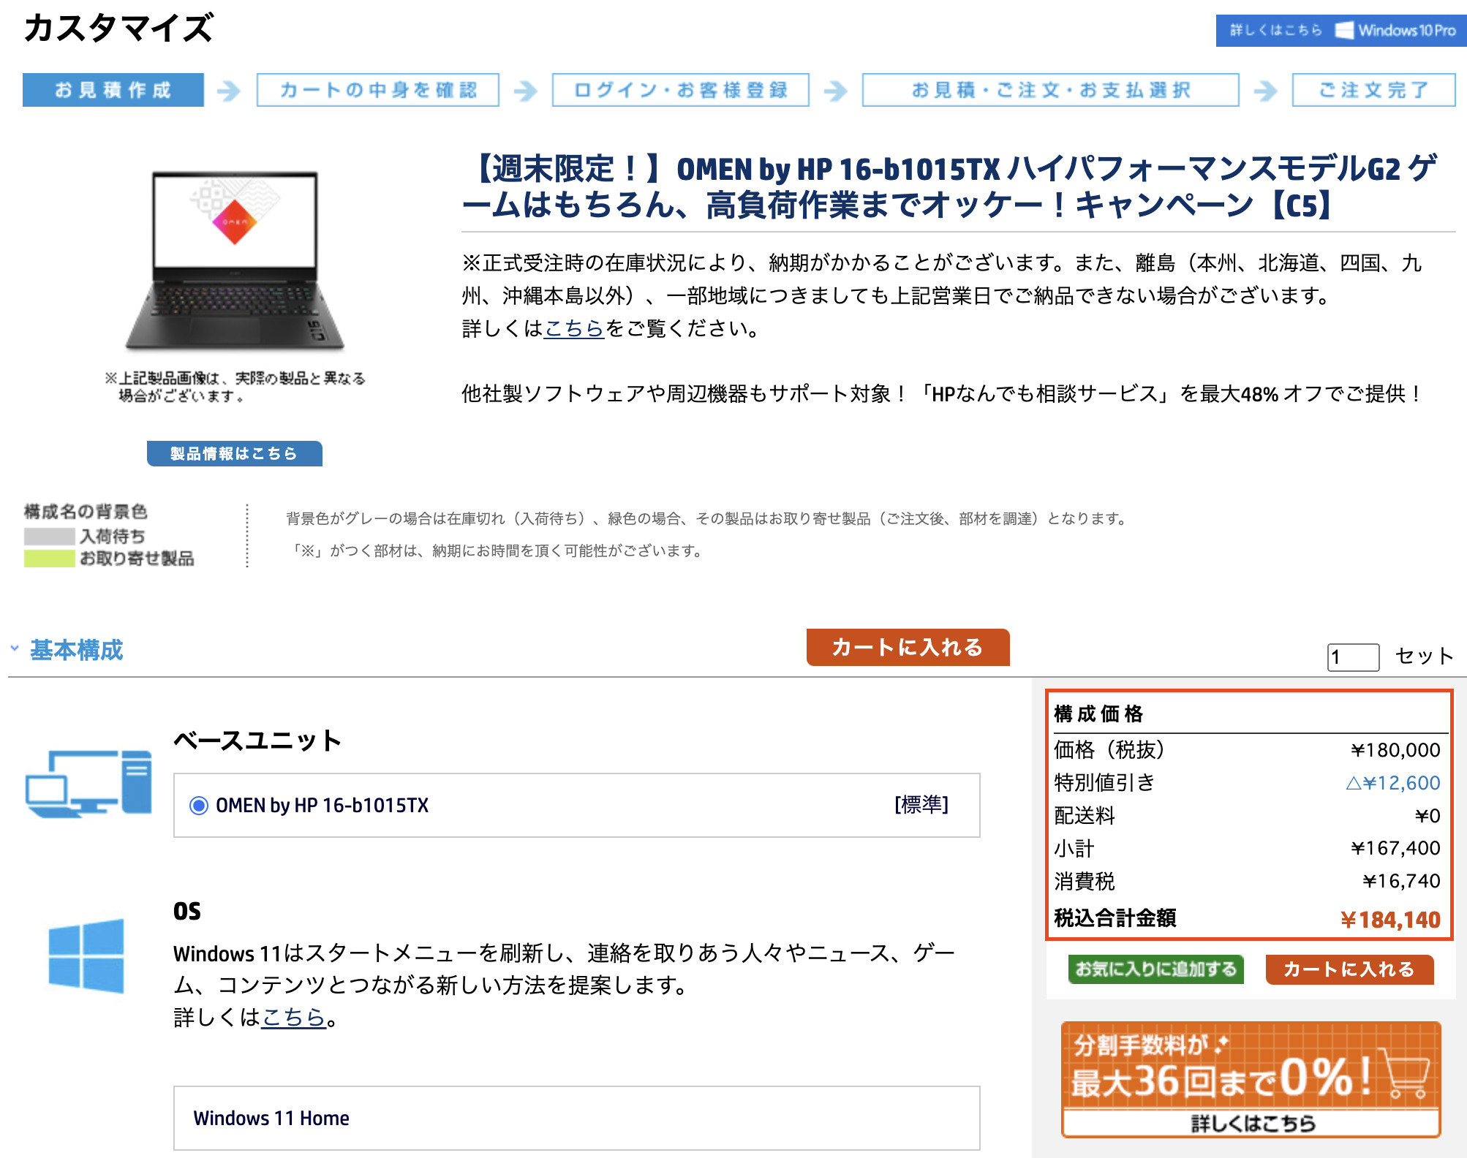1467x1158 pixels.
Task: Click the 基本構成 section heading
Action: click(x=77, y=650)
